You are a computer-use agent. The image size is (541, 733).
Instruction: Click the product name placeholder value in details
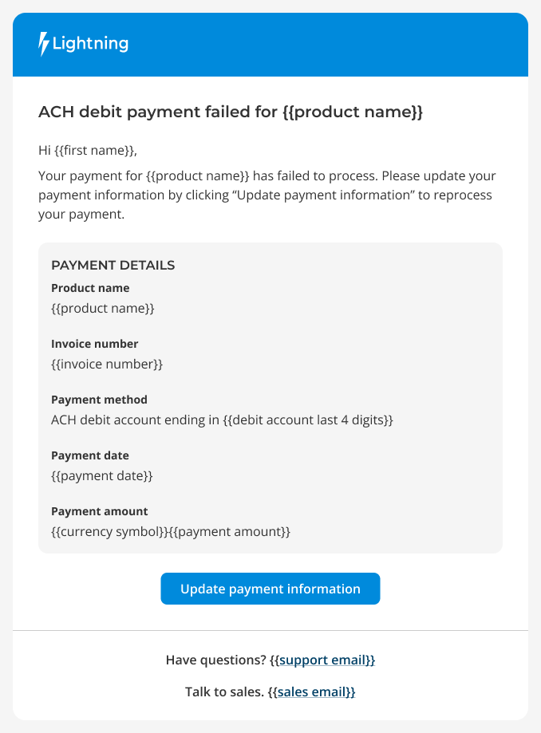[103, 309]
